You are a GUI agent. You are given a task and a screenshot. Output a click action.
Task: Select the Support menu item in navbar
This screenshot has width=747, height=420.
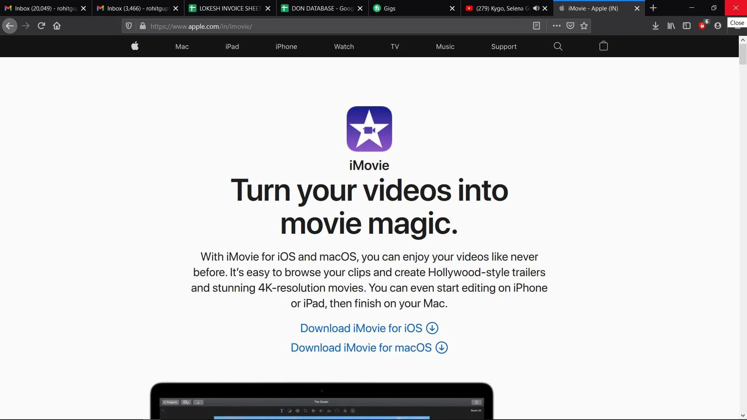[x=504, y=46]
